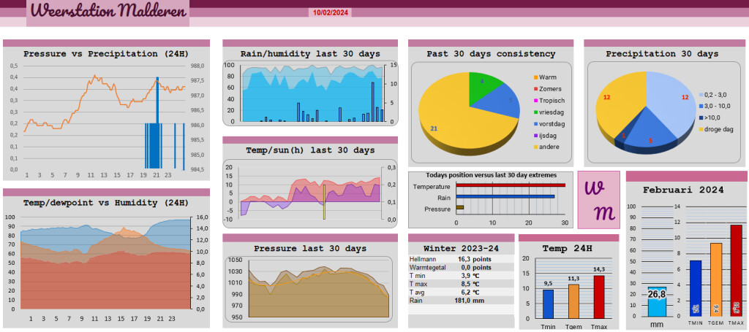Click the Weerstation Malderen title banner

(x=108, y=13)
